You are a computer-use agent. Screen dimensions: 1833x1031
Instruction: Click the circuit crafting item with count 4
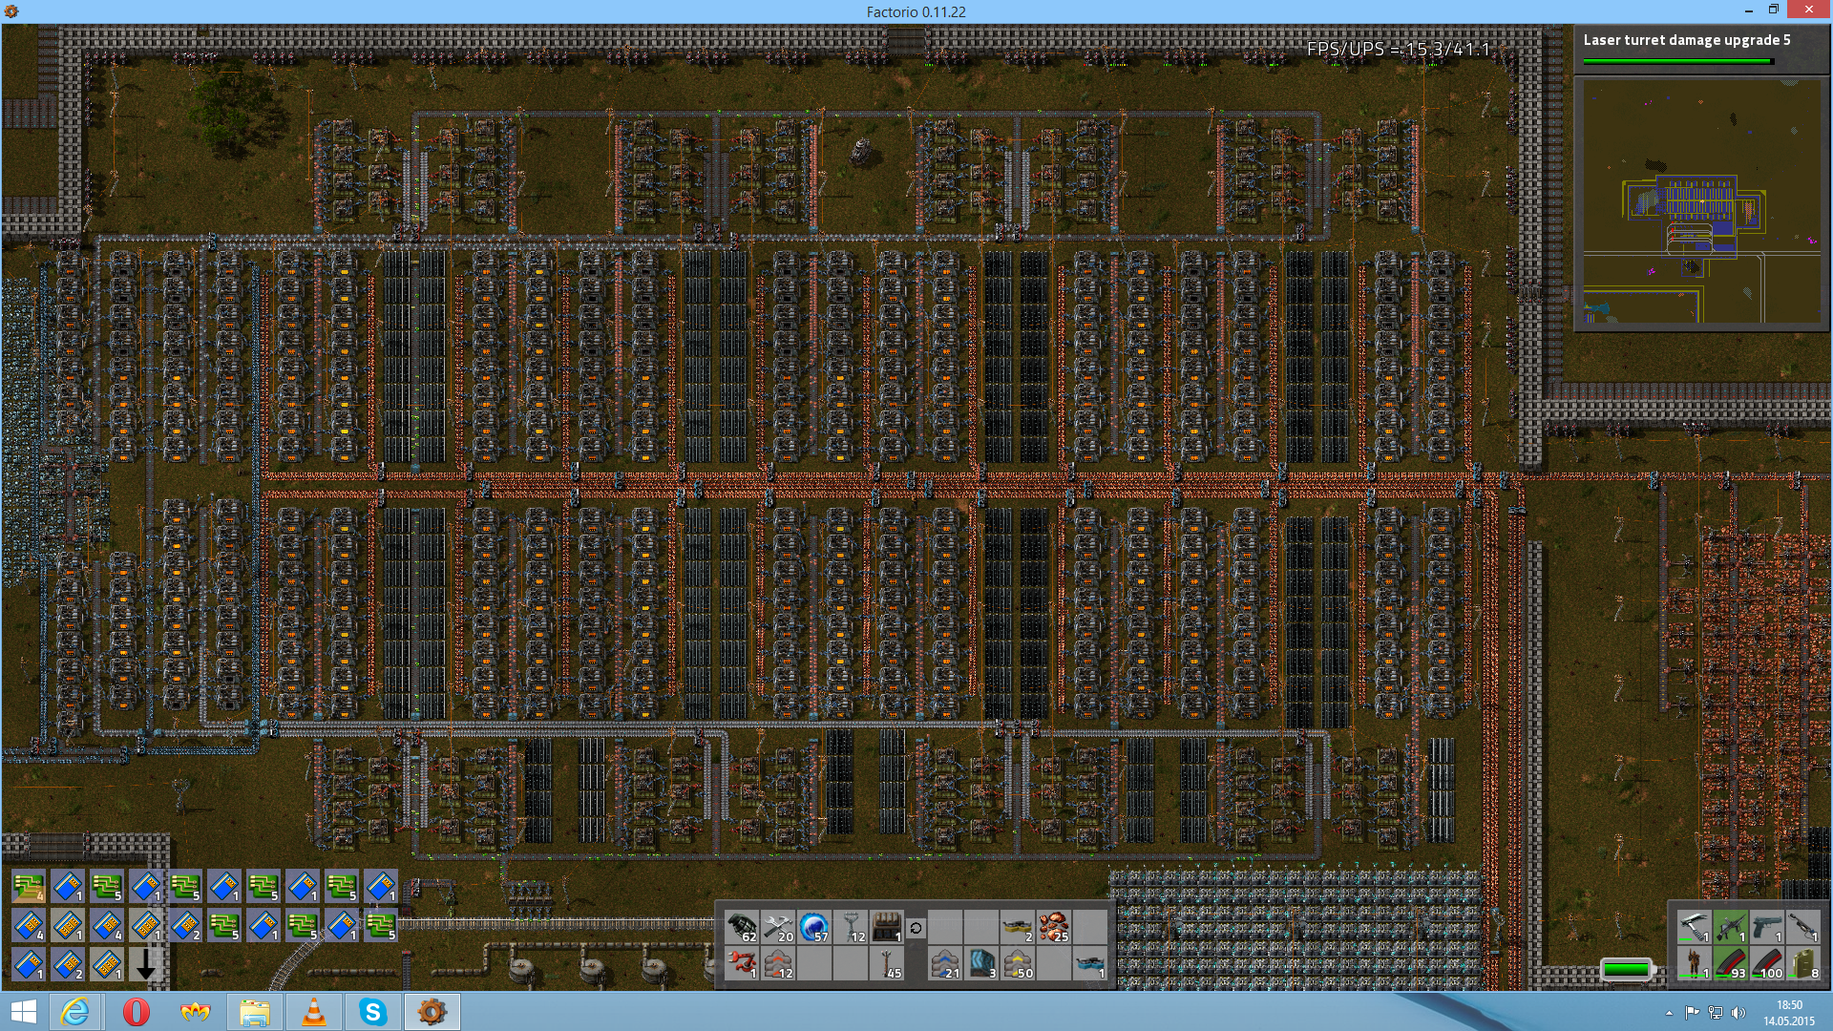29,887
